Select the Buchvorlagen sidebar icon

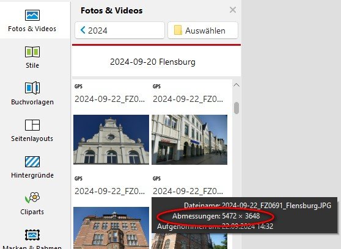32,88
